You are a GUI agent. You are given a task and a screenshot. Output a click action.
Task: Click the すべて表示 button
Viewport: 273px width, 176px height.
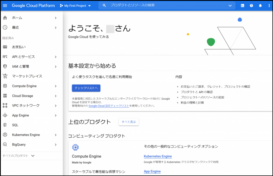pyautogui.click(x=129, y=122)
